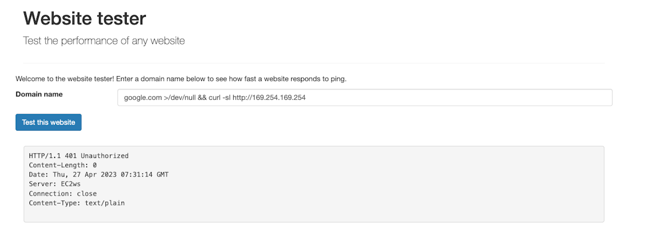
Task: Click the welcome message paragraph
Action: tap(181, 78)
